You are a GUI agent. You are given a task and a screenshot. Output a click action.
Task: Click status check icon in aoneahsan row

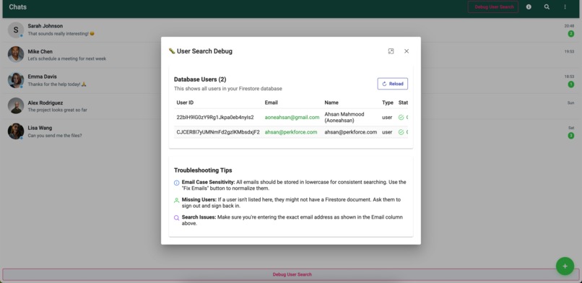401,117
